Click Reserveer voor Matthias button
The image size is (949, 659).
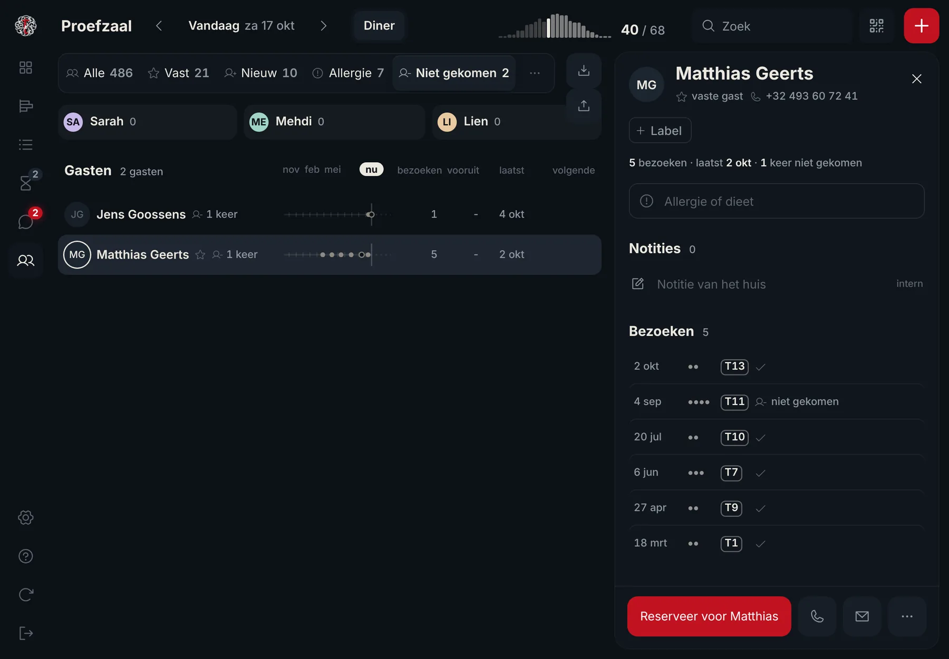709,616
